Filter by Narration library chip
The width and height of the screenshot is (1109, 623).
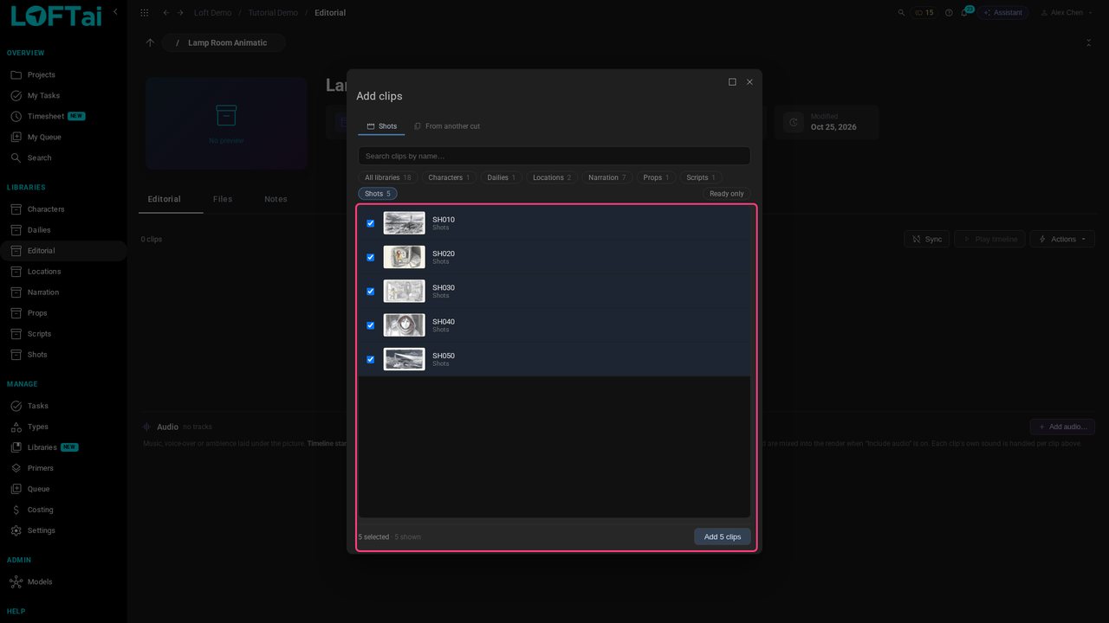(606, 177)
